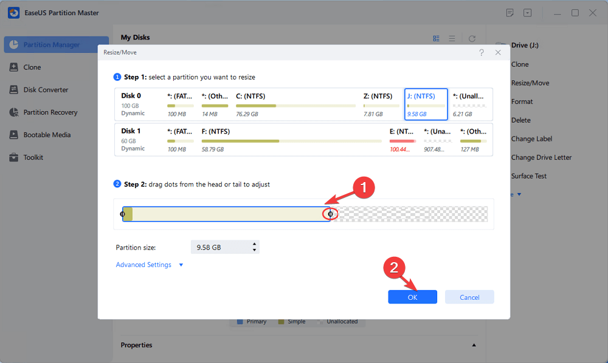608x363 pixels.
Task: Click the Primary legend swatch
Action: (x=240, y=322)
